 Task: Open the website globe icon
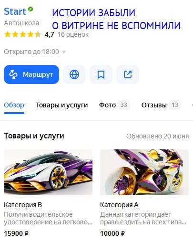coord(74,74)
